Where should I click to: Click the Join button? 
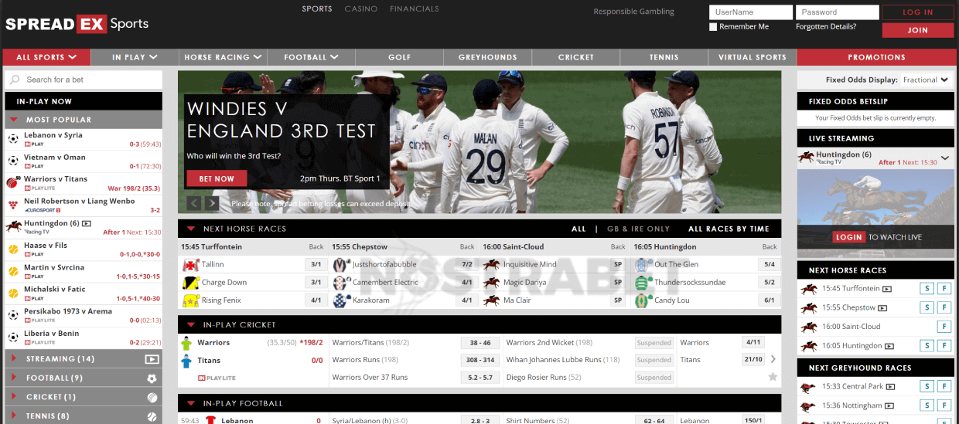coord(918,30)
